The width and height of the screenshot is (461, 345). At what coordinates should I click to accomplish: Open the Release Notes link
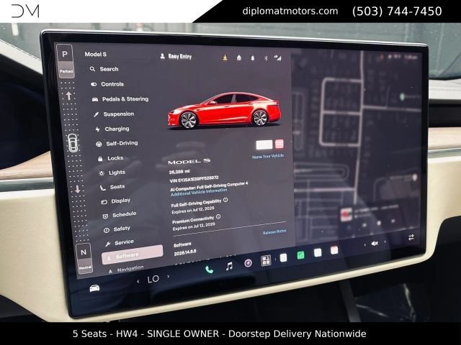click(274, 231)
